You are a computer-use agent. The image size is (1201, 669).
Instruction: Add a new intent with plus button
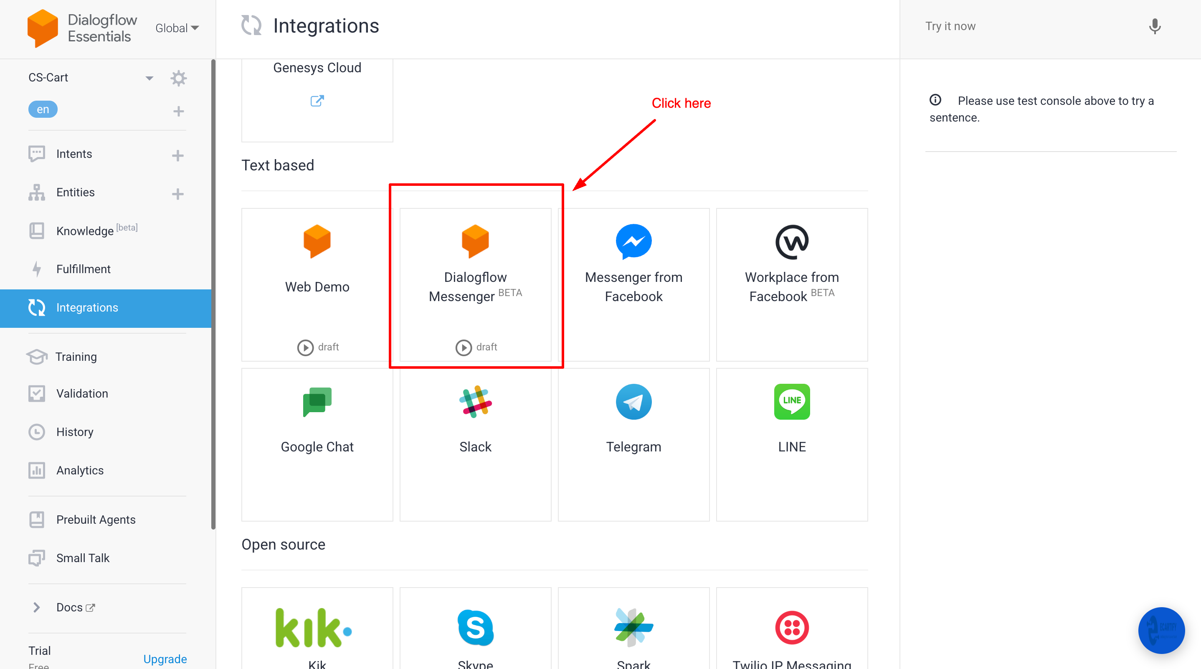coord(177,155)
